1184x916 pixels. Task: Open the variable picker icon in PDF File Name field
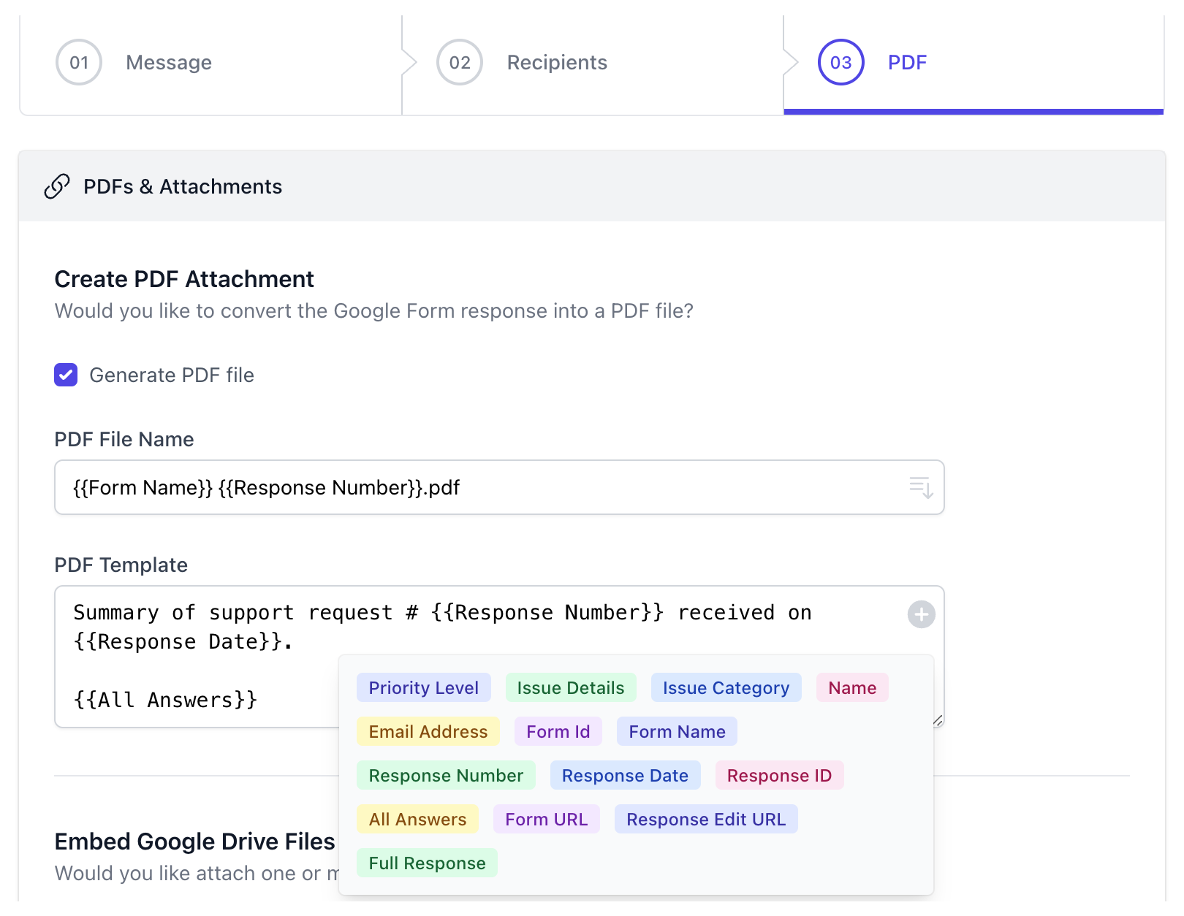tap(922, 487)
